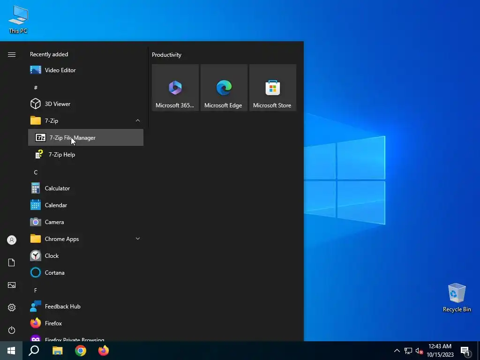Click the 'C' letter index header
The image size is (480, 360).
[36, 172]
